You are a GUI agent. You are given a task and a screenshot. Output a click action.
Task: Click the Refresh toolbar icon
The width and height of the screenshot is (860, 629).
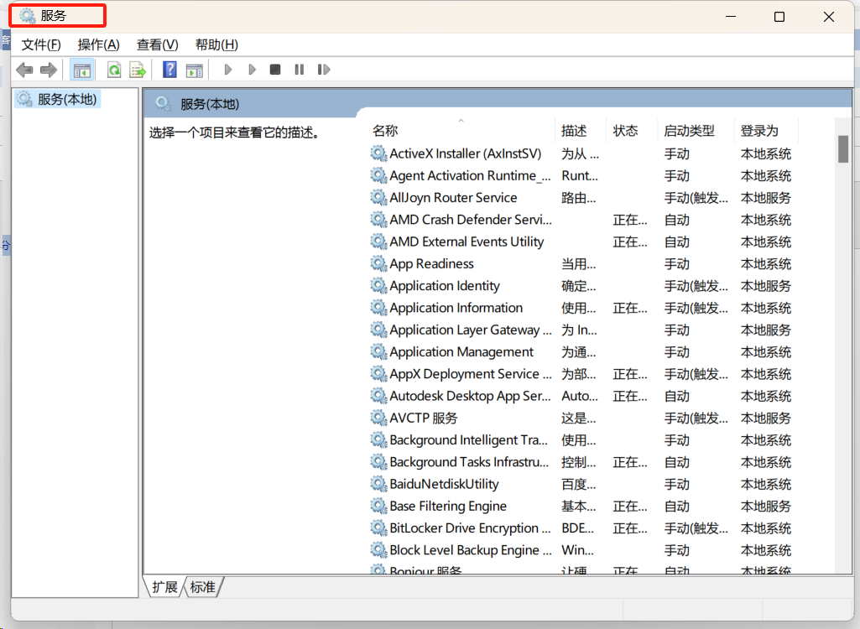pos(114,70)
